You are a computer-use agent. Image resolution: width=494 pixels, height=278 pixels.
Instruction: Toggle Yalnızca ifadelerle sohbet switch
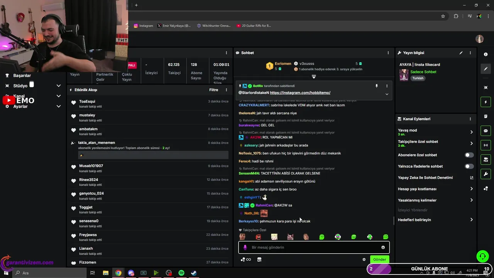pyautogui.click(x=469, y=166)
